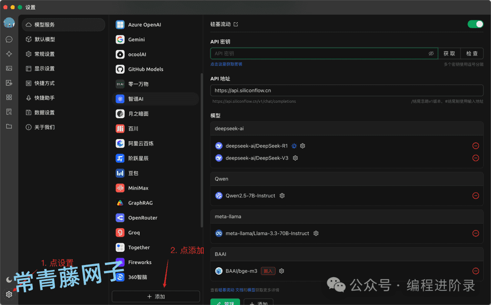Viewport: 491px width, 305px height.
Task: Click the 嵌入 embedding tag on bge-m3
Action: (x=268, y=271)
